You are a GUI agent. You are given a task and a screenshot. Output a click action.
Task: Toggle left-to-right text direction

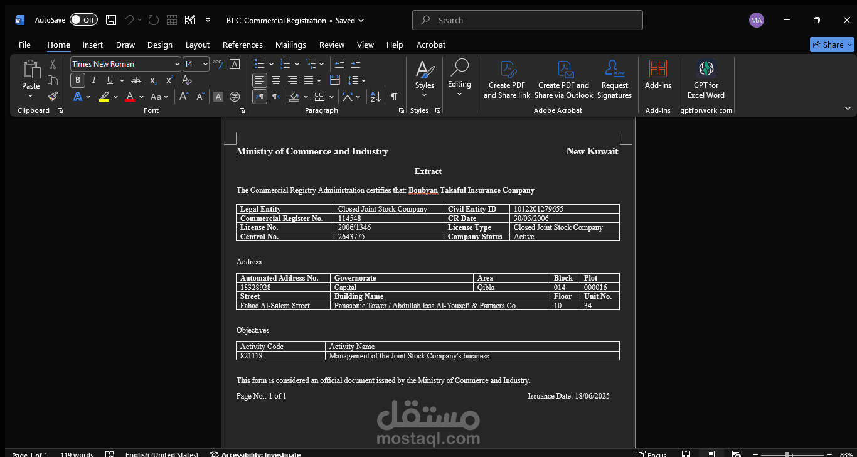(x=260, y=97)
